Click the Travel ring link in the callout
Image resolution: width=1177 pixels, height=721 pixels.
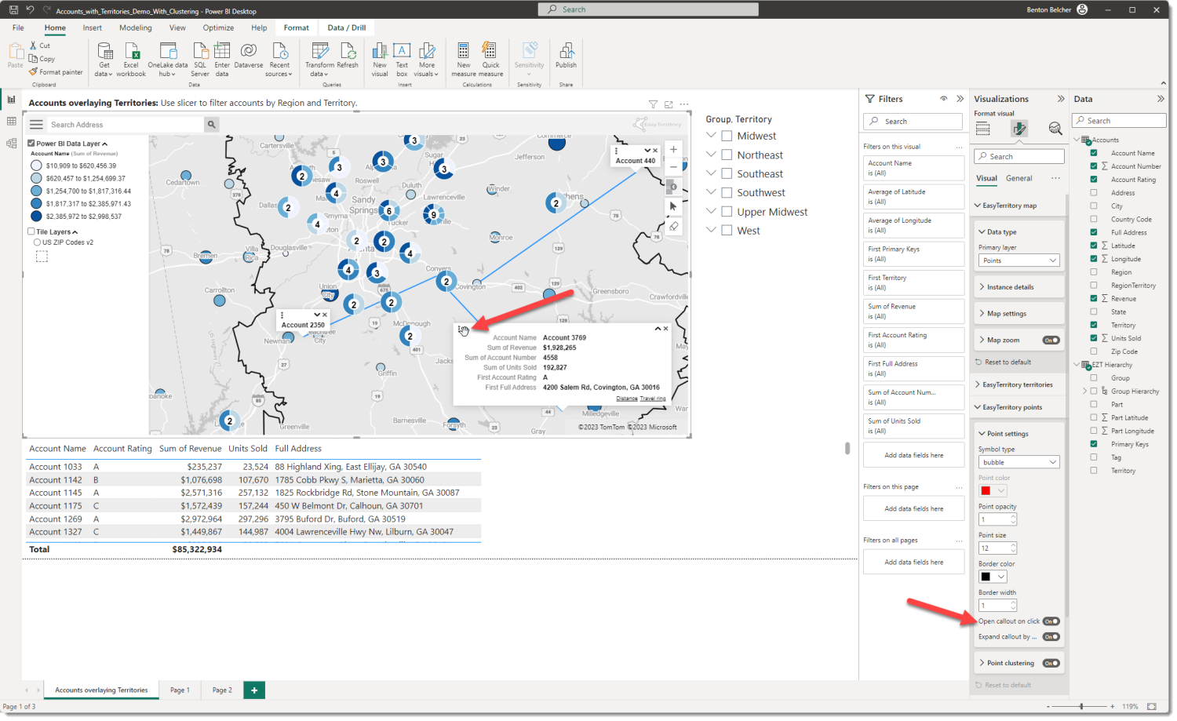click(653, 398)
